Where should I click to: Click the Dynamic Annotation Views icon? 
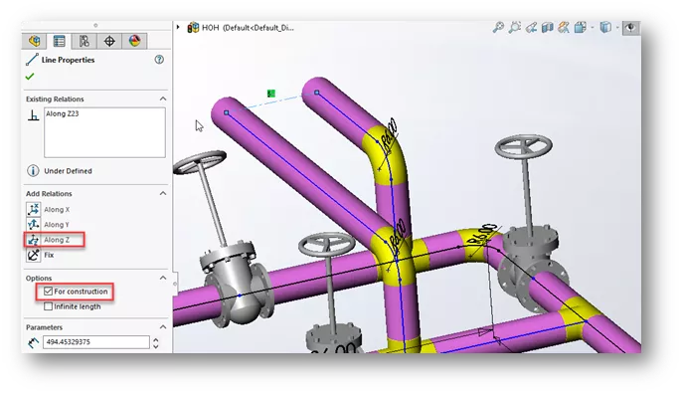coord(564,28)
